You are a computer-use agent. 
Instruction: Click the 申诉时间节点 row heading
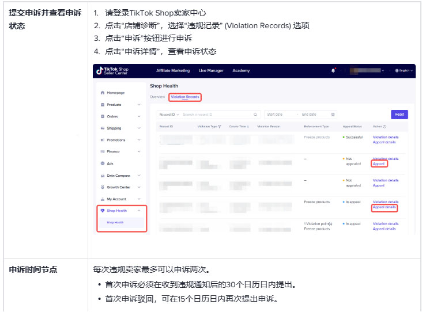(x=33, y=269)
